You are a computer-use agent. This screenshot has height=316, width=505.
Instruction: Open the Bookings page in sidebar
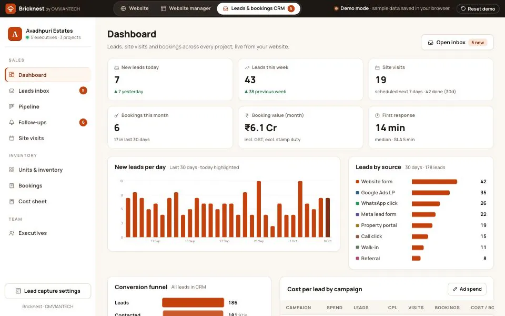coord(48,185)
